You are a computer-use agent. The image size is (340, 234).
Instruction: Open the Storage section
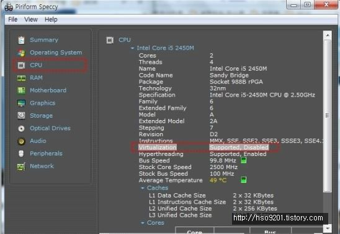click(41, 116)
